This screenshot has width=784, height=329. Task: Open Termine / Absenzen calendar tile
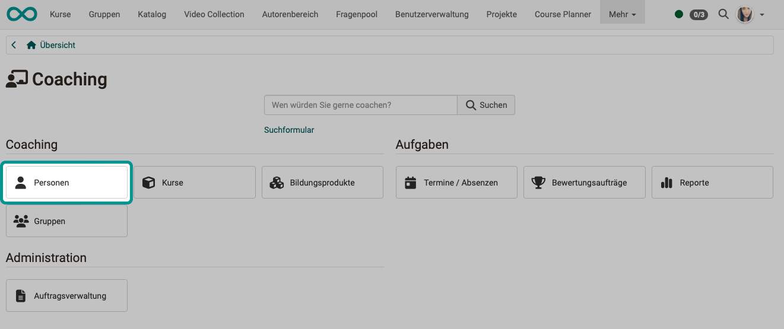pos(456,183)
